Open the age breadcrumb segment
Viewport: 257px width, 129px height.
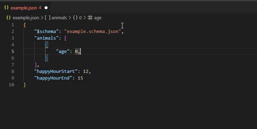(x=97, y=18)
